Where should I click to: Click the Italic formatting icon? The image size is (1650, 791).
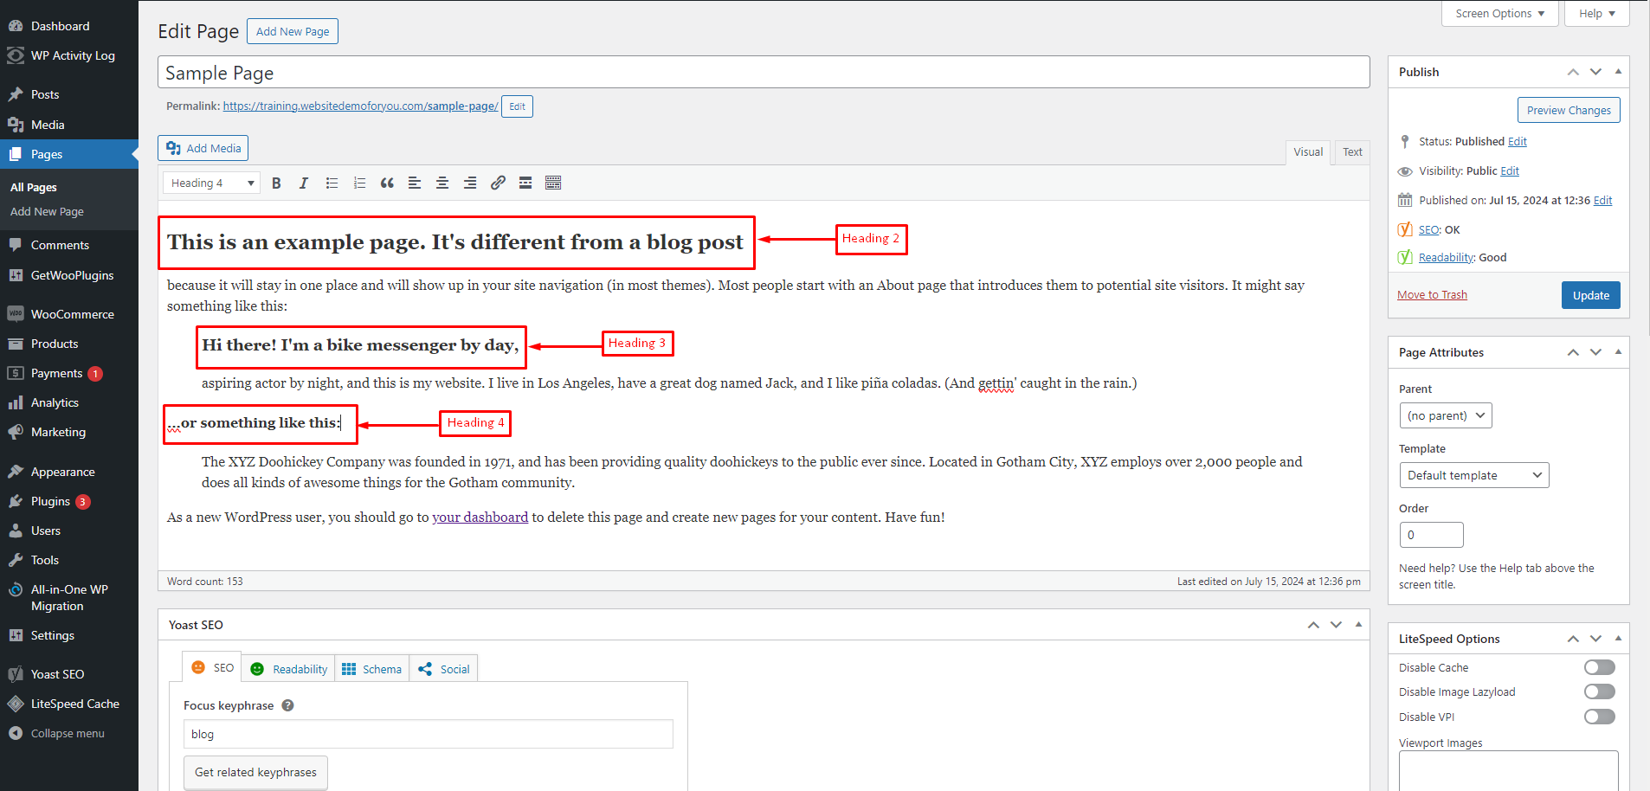(x=304, y=183)
